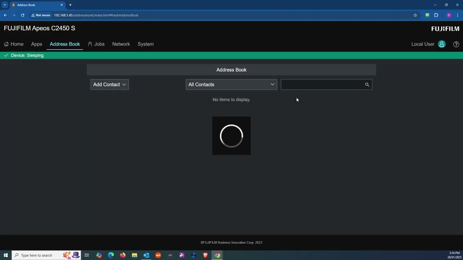Open a new browser tab
Viewport: 463px width, 260px height.
point(70,5)
